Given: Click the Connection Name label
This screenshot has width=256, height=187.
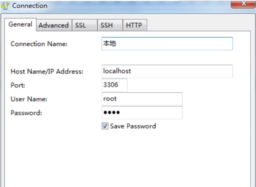Looking at the screenshot, I should pyautogui.click(x=39, y=44).
